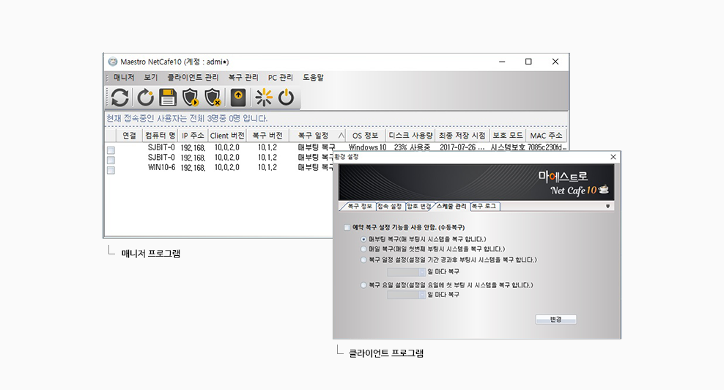Select the 매일 복구 radio option
This screenshot has height=390, width=724.
pos(364,249)
